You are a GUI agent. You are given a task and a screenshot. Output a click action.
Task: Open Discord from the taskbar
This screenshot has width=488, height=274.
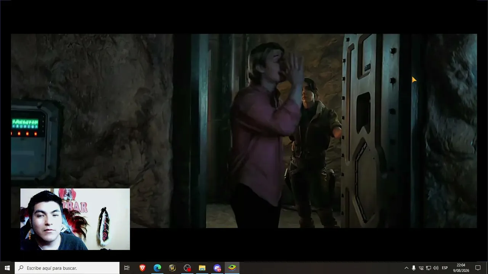pos(217,268)
